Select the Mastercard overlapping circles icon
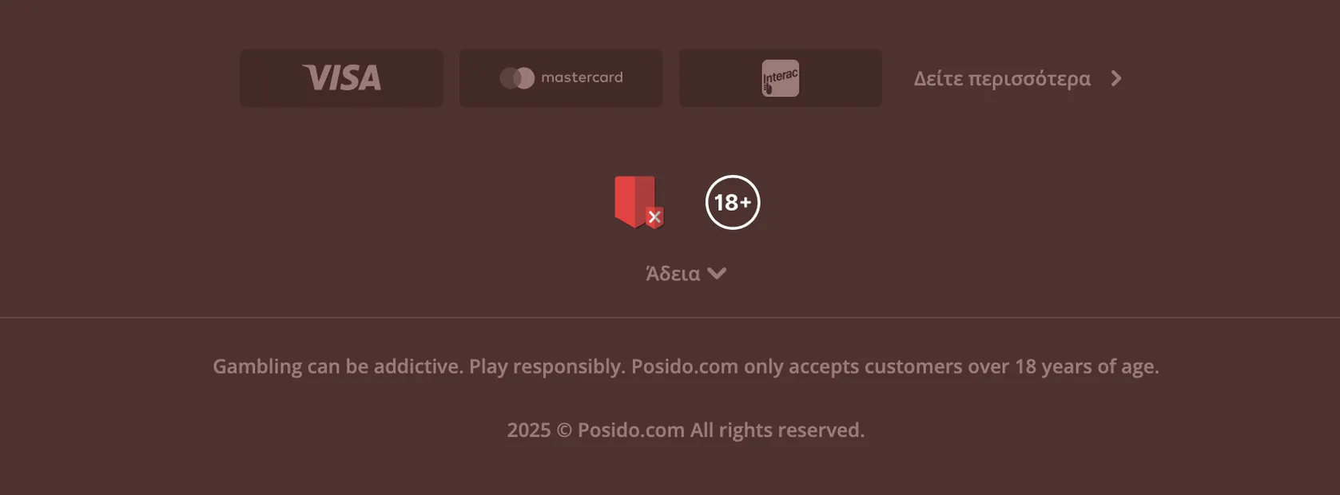 click(x=517, y=78)
